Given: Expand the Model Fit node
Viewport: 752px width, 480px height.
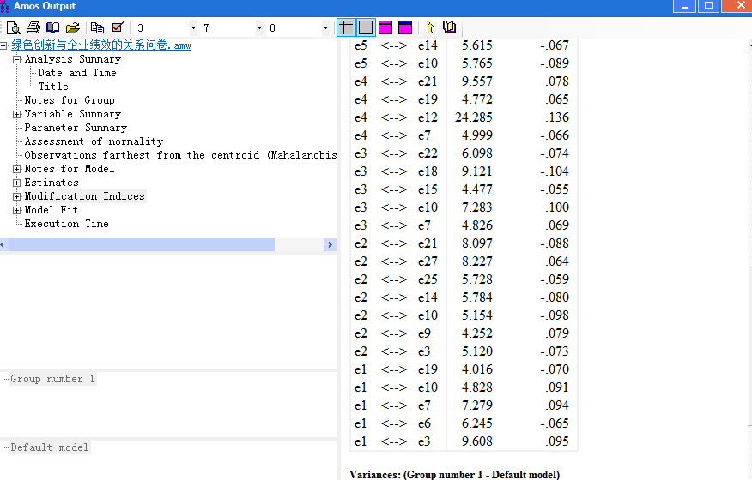Looking at the screenshot, I should [x=17, y=210].
